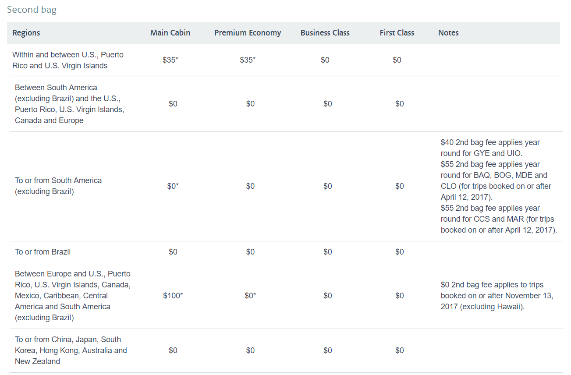This screenshot has height=375, width=571.
Task: Select the $100* Main Cabin fee cell
Action: point(173,296)
